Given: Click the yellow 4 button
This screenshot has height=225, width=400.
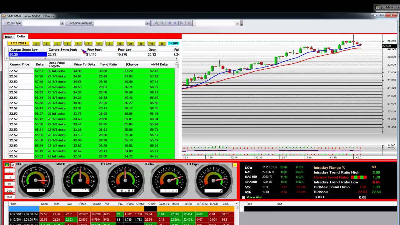Looking at the screenshot, I should (57, 43).
